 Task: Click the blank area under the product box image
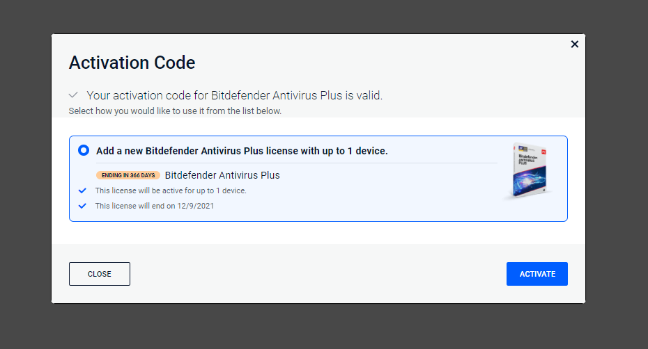pos(529,211)
